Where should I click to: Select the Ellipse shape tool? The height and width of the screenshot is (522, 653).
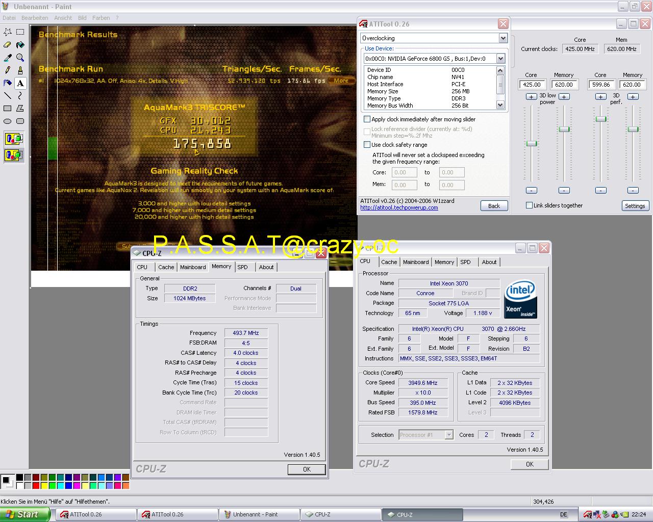tap(8, 121)
